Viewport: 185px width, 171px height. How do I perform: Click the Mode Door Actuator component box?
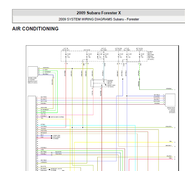click(170, 100)
